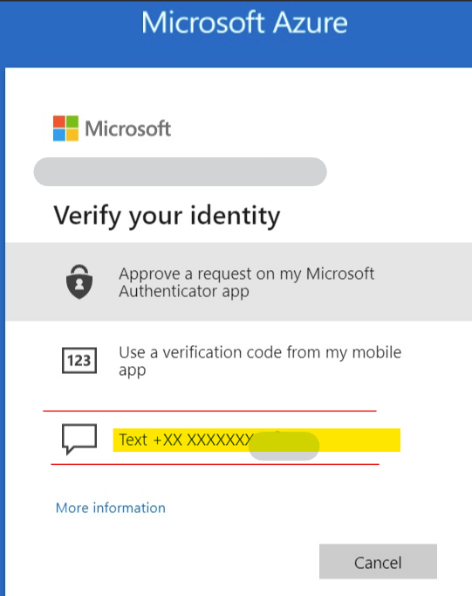This screenshot has width=472, height=596.
Task: Click the Microsoft Azure banner title
Action: [244, 23]
